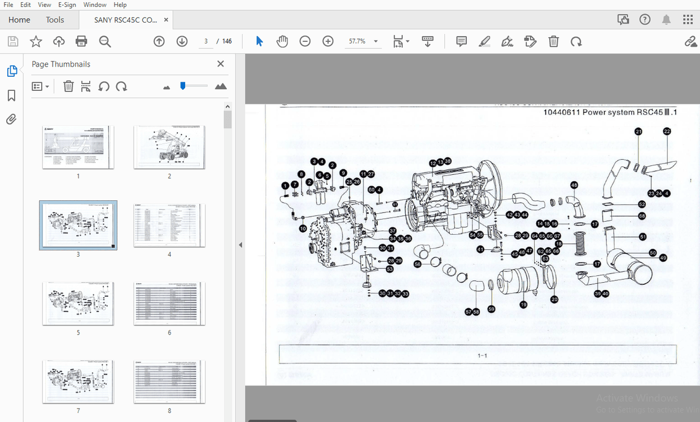The width and height of the screenshot is (700, 422).
Task: Open the Attachments paperclip panel
Action: click(x=11, y=119)
